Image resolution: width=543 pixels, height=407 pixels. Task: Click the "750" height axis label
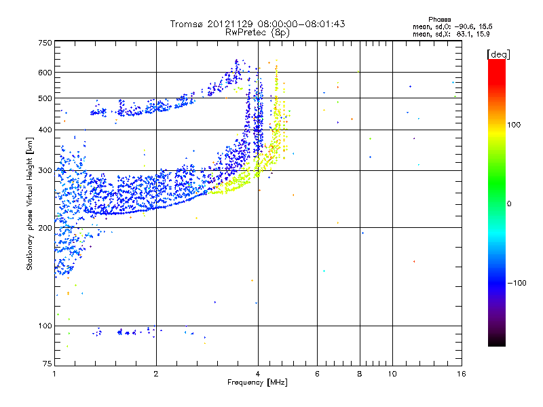pos(45,43)
